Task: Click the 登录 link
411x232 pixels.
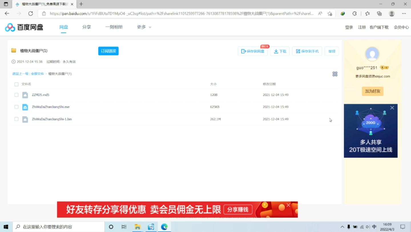Action: (x=349, y=27)
